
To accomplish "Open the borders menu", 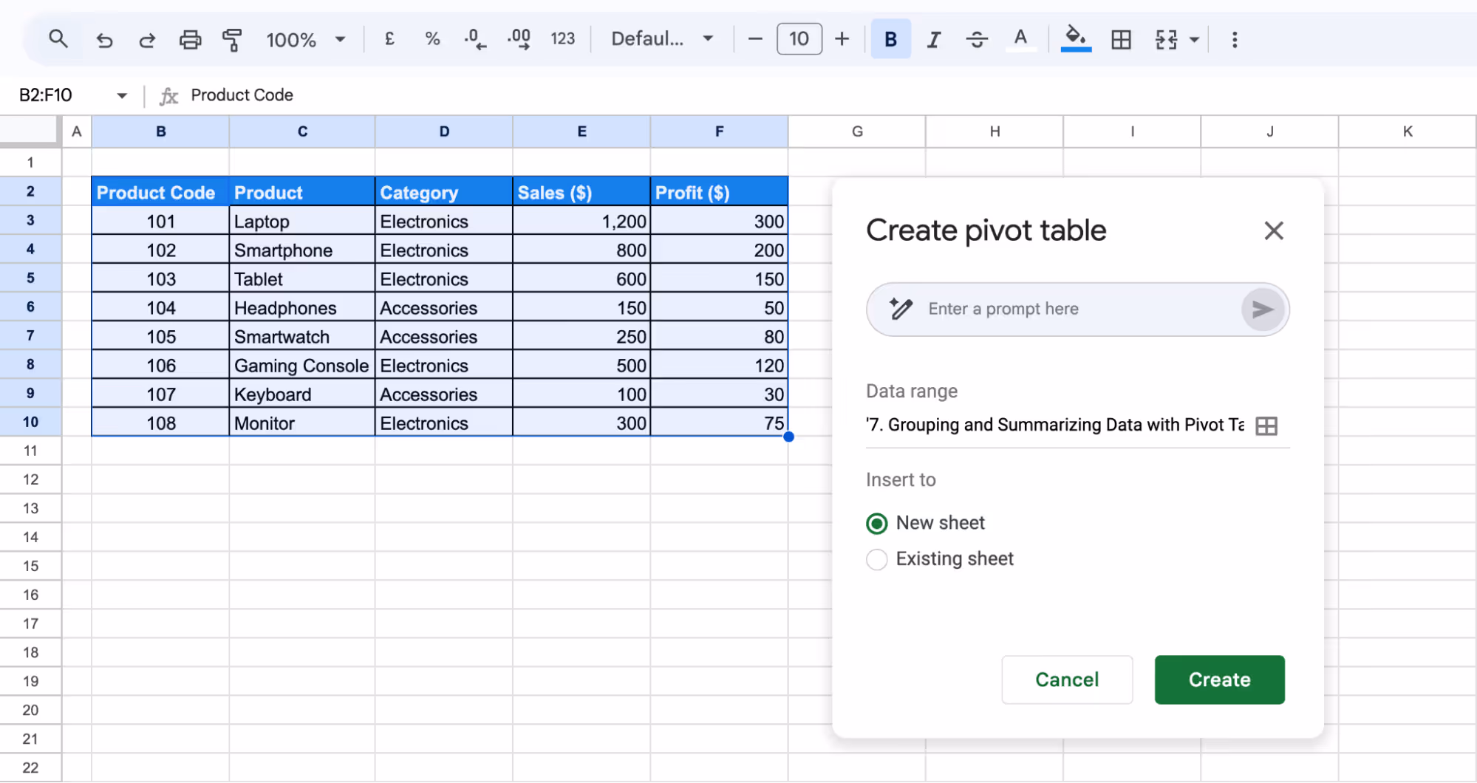I will click(1121, 39).
